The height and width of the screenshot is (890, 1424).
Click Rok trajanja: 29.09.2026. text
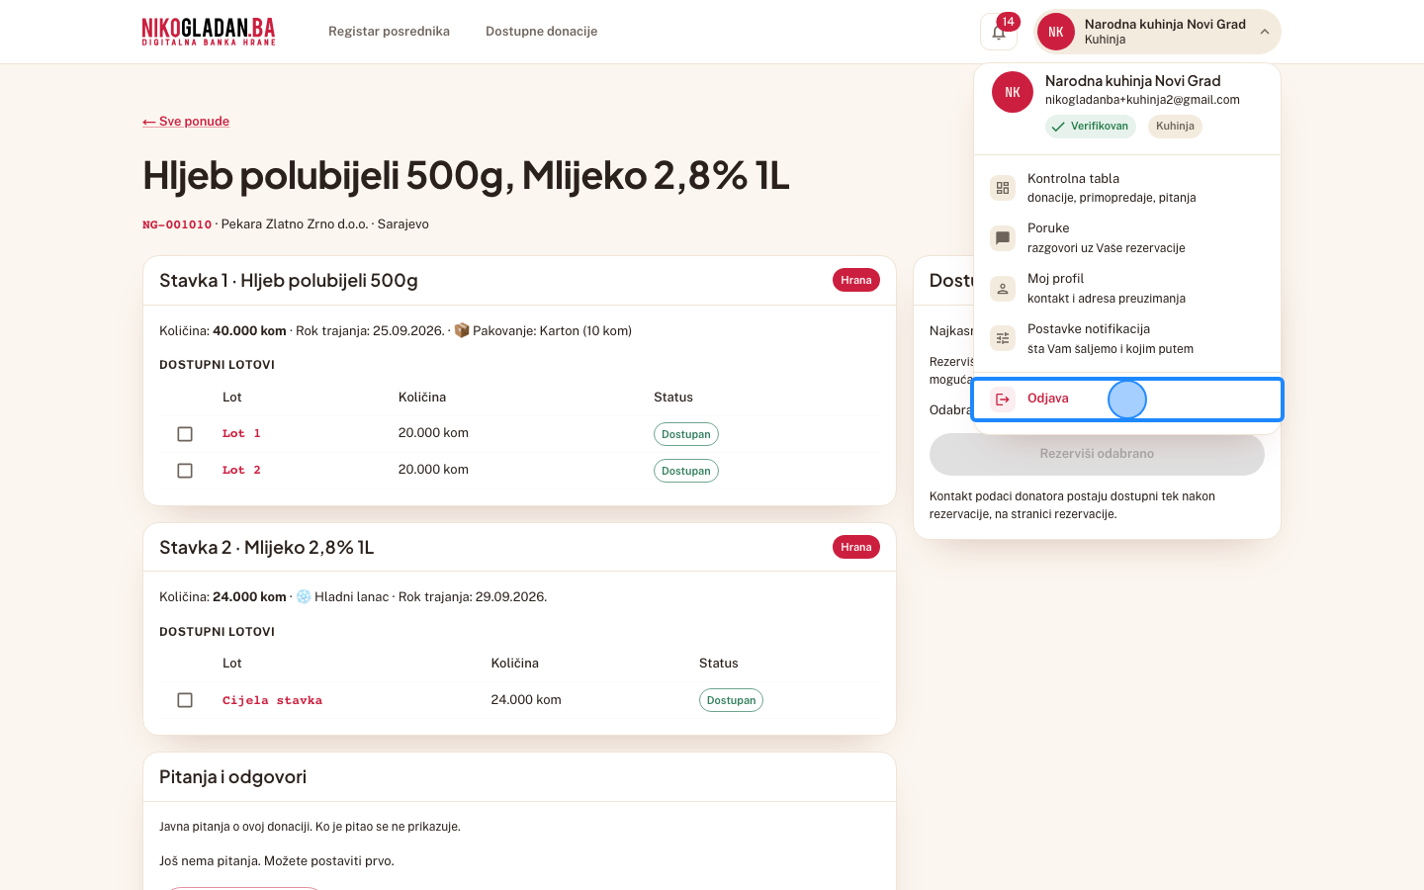(473, 597)
